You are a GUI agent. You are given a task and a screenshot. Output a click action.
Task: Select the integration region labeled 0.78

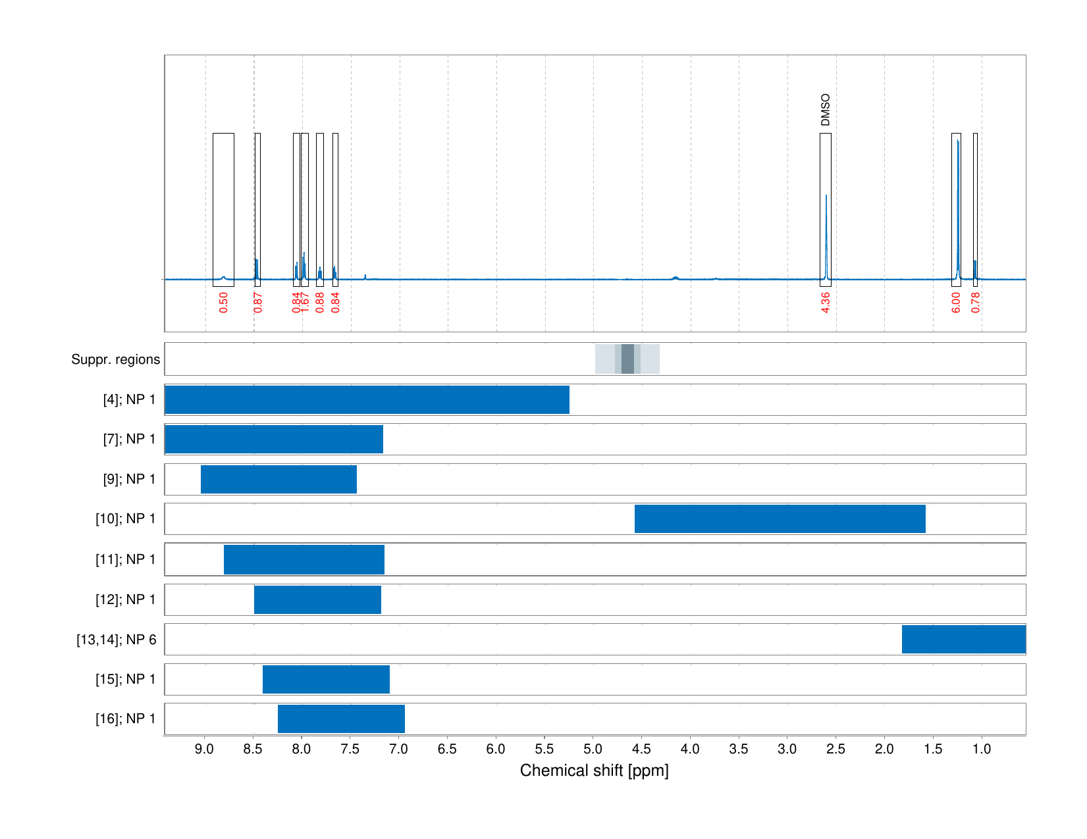click(976, 211)
